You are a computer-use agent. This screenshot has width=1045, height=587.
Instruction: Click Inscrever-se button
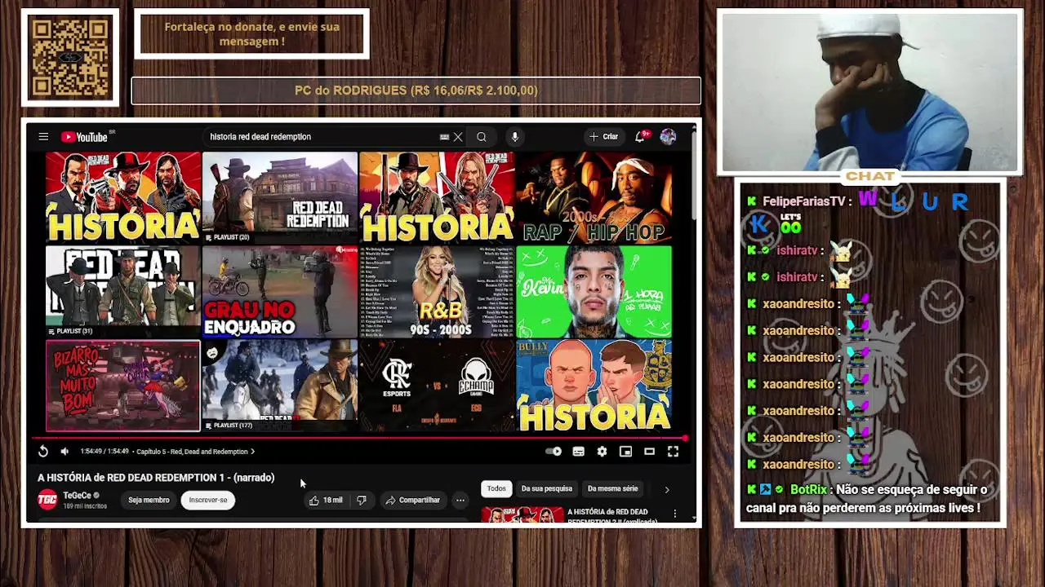click(x=208, y=500)
